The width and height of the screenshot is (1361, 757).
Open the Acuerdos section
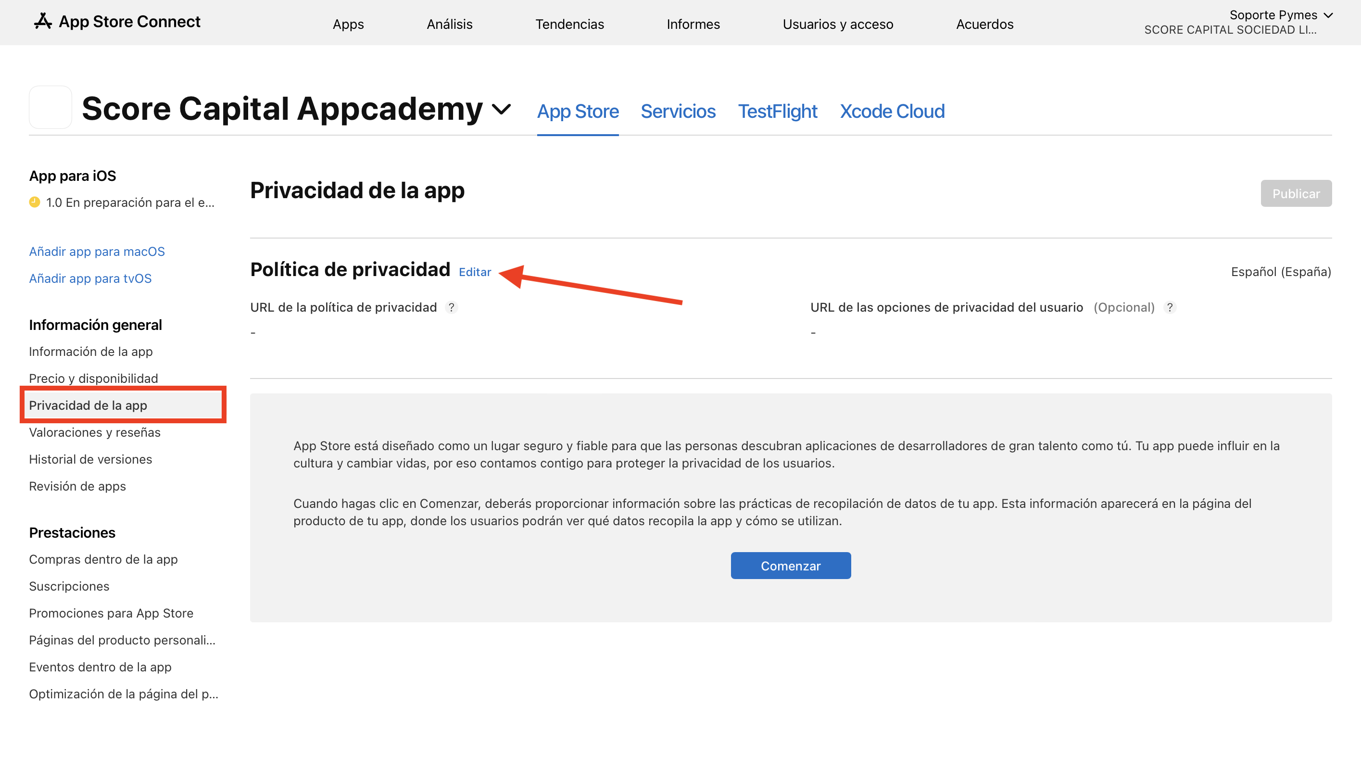[985, 24]
